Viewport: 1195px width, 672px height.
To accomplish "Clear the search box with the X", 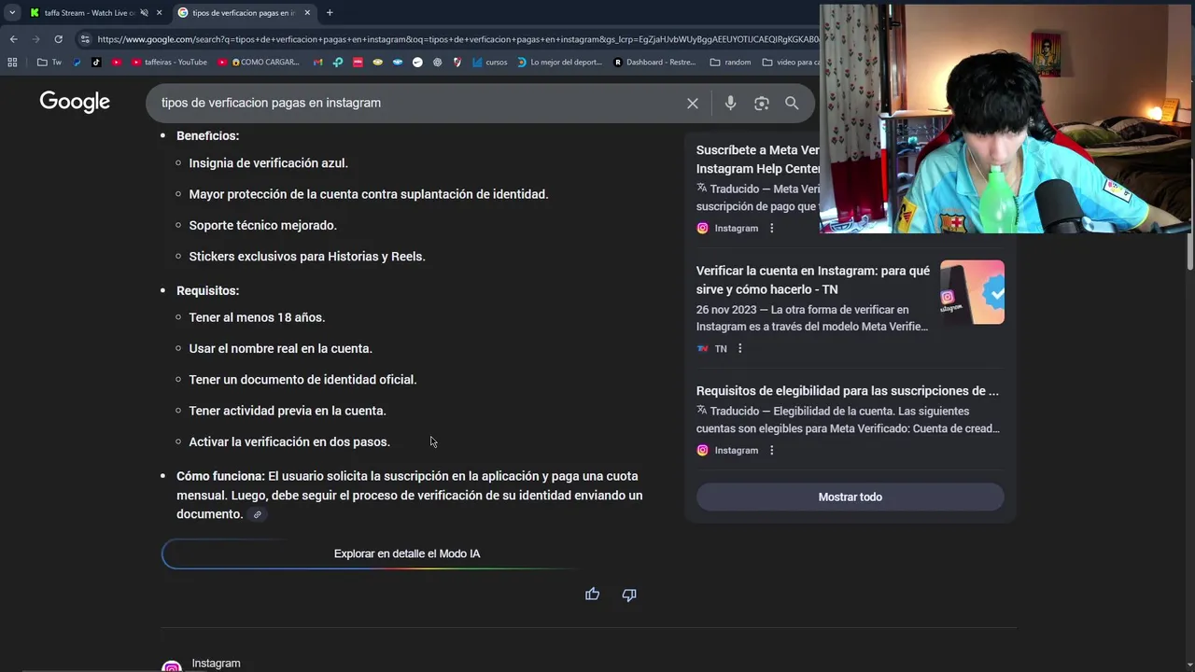I will (693, 104).
